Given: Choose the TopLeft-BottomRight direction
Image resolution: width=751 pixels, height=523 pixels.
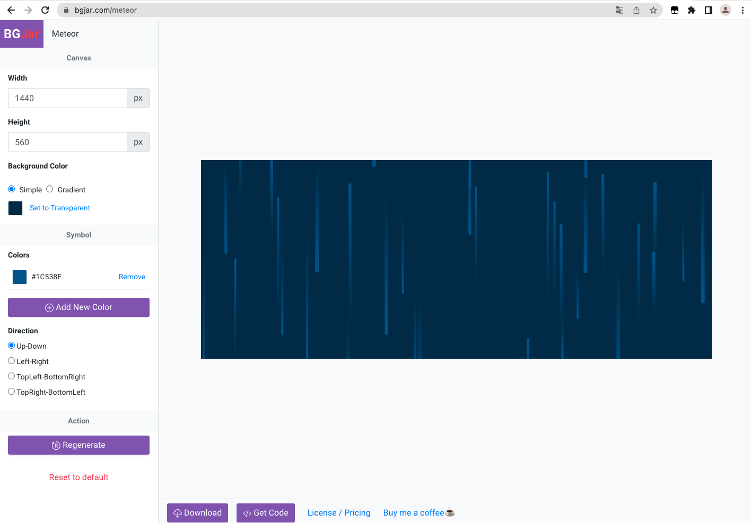Looking at the screenshot, I should 12,376.
